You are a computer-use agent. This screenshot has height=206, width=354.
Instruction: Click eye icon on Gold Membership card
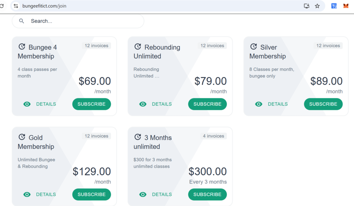(x=27, y=195)
